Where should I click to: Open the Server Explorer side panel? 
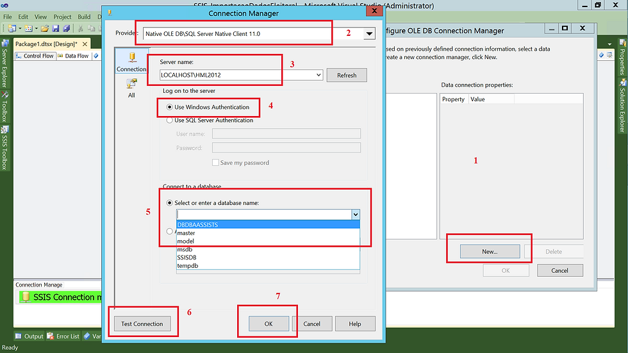click(x=5, y=64)
